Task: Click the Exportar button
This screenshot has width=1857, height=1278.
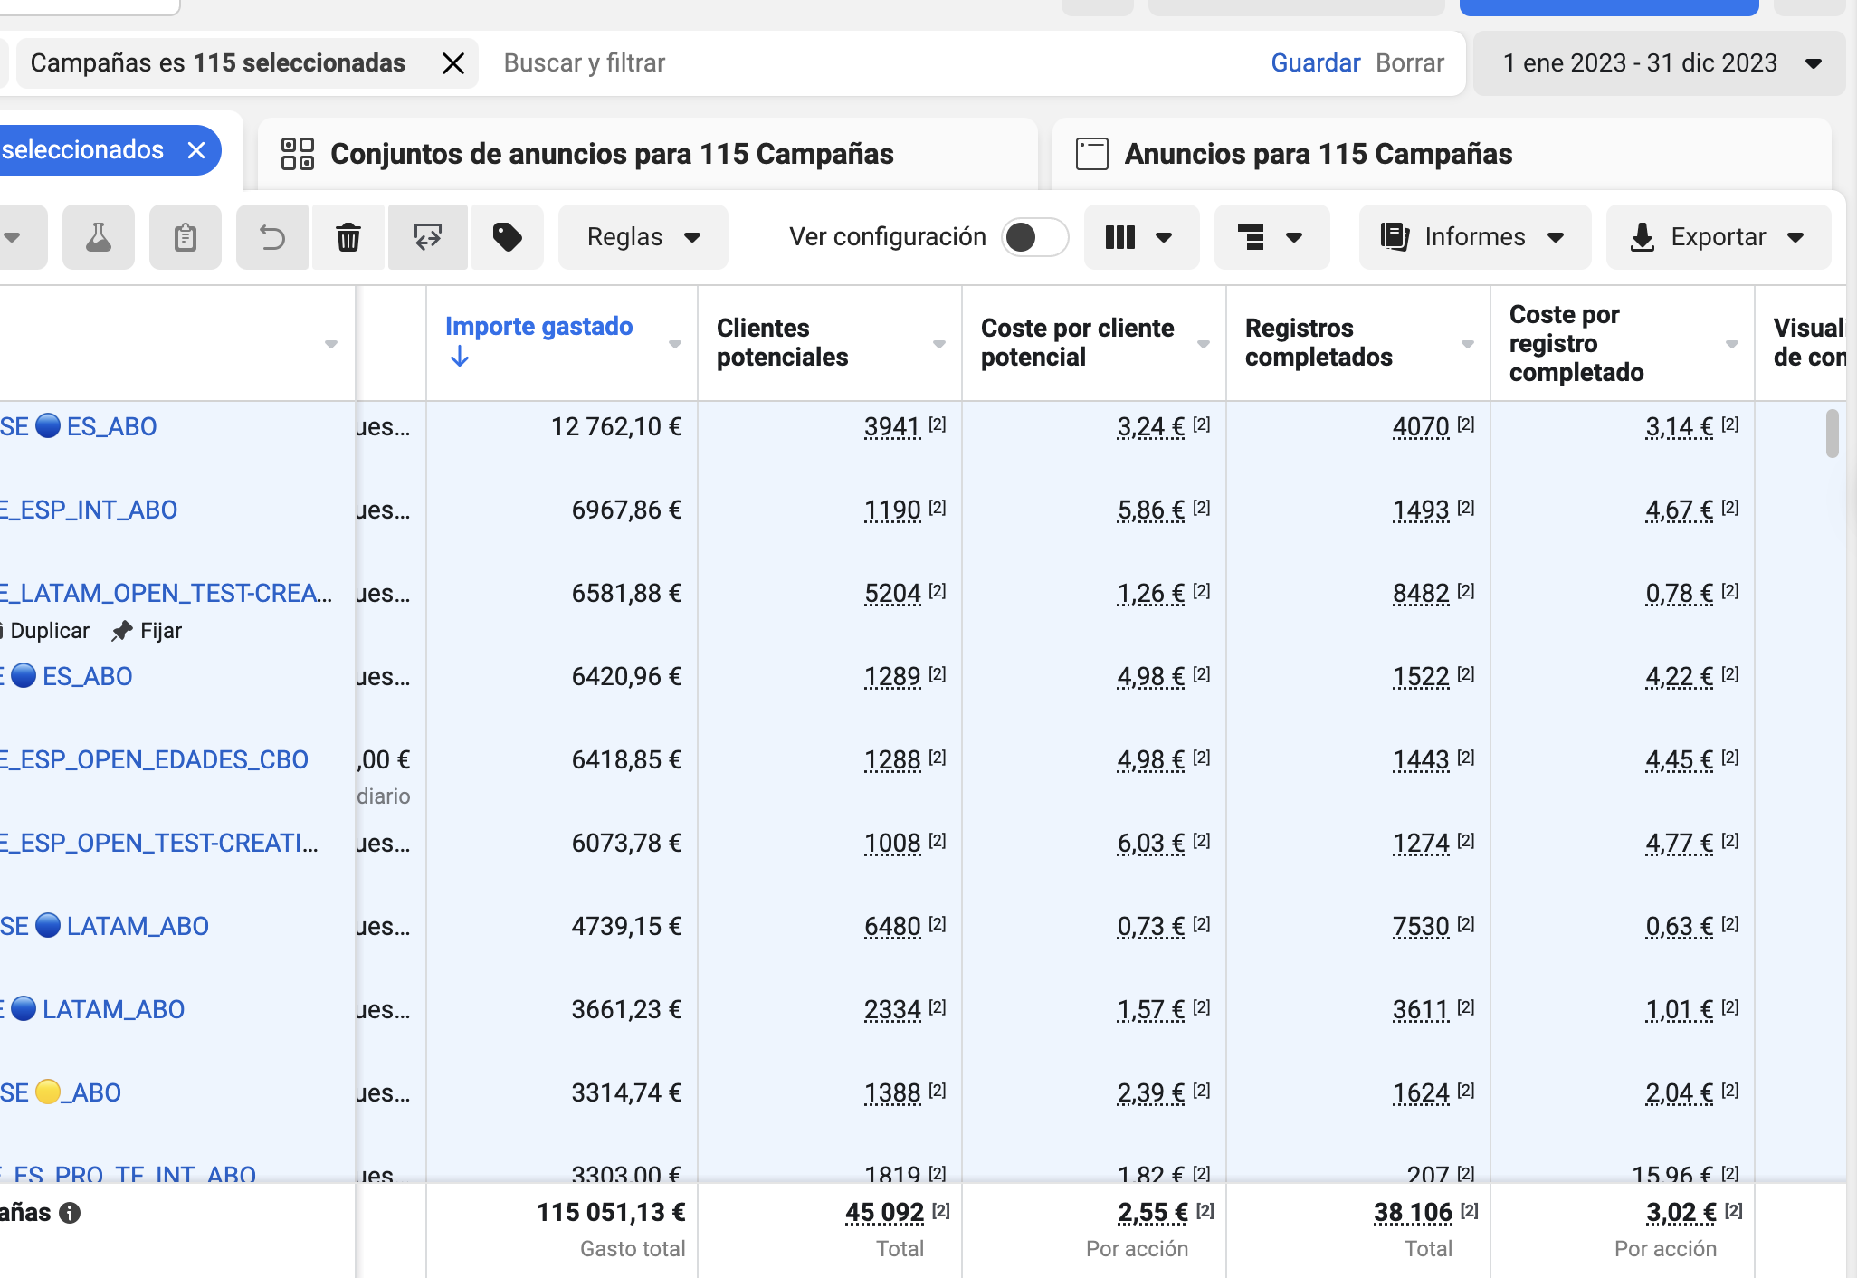Action: point(1718,237)
